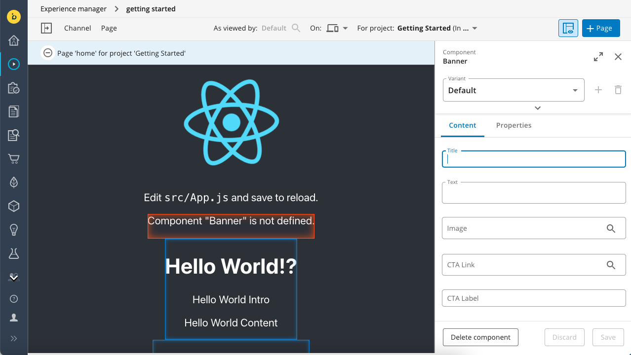Expand more sidebar items chevron
The height and width of the screenshot is (355, 631).
pos(14,278)
